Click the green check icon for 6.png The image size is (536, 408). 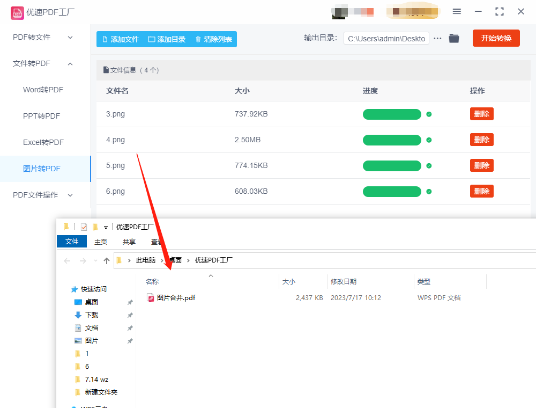coord(429,192)
